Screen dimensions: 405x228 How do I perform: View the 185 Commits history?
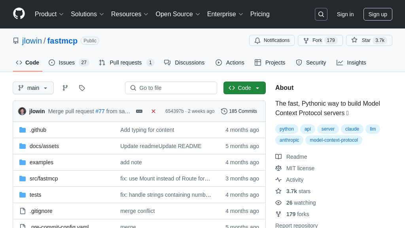239,111
